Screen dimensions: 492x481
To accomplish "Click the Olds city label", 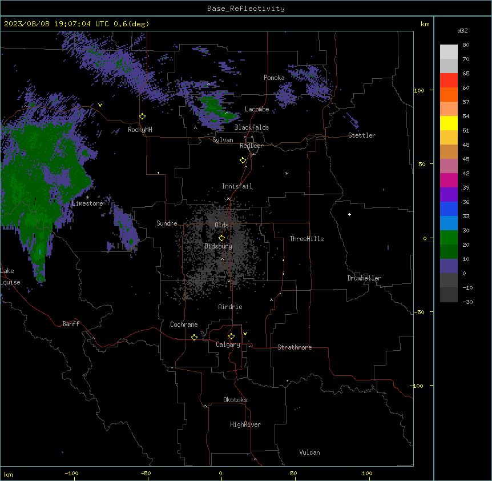I will pyautogui.click(x=221, y=225).
